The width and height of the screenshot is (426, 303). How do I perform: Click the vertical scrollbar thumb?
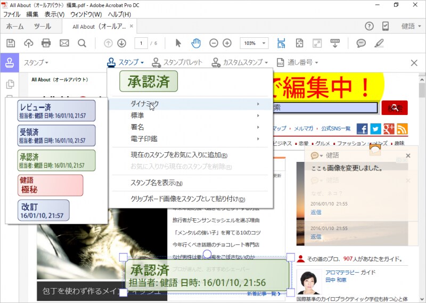pyautogui.click(x=422, y=90)
